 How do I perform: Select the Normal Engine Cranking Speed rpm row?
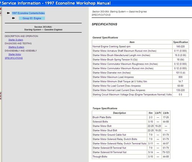click(x=140, y=47)
